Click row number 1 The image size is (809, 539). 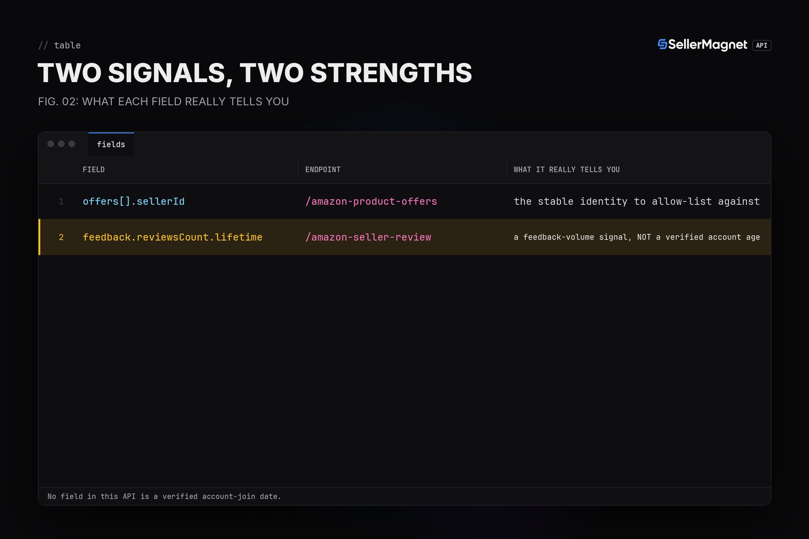pos(61,202)
